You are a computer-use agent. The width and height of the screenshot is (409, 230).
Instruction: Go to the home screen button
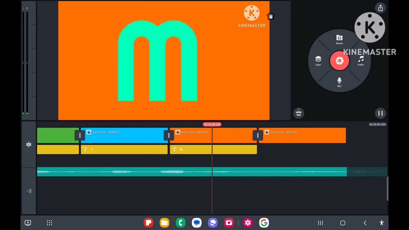pos(343,223)
